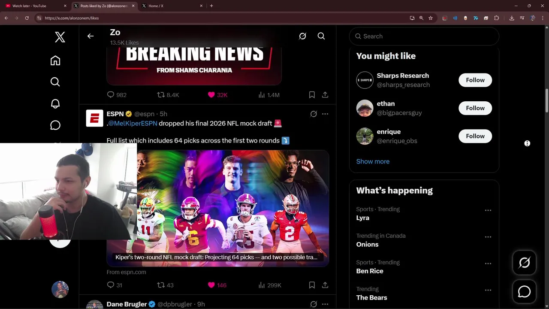Show more suggested accounts

tap(373, 161)
